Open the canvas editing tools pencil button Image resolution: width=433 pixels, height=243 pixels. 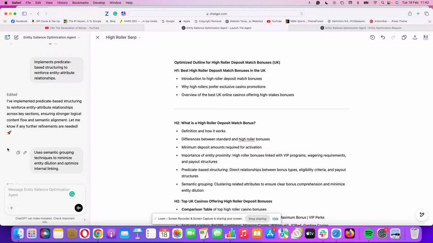[x=422, y=215]
